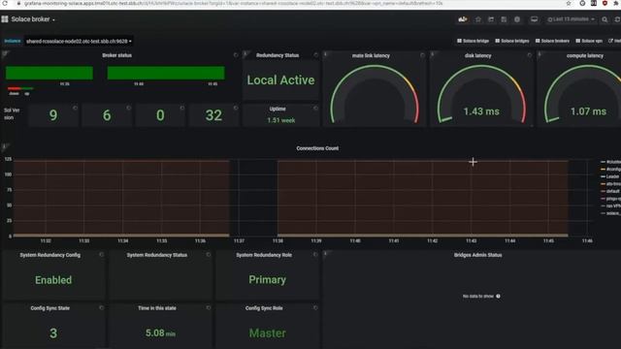Image resolution: width=621 pixels, height=349 pixels.
Task: Click the help icon next to No data to show
Action: click(498, 296)
